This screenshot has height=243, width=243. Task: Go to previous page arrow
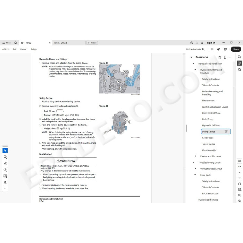point(240,172)
